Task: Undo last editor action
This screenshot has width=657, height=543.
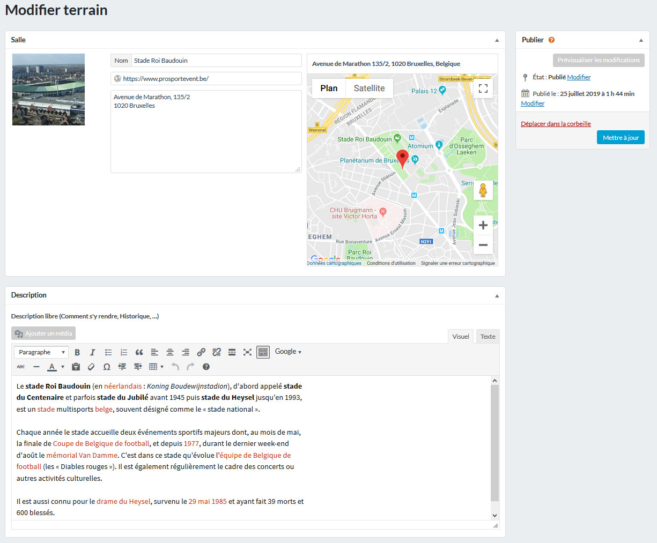Action: tap(175, 367)
